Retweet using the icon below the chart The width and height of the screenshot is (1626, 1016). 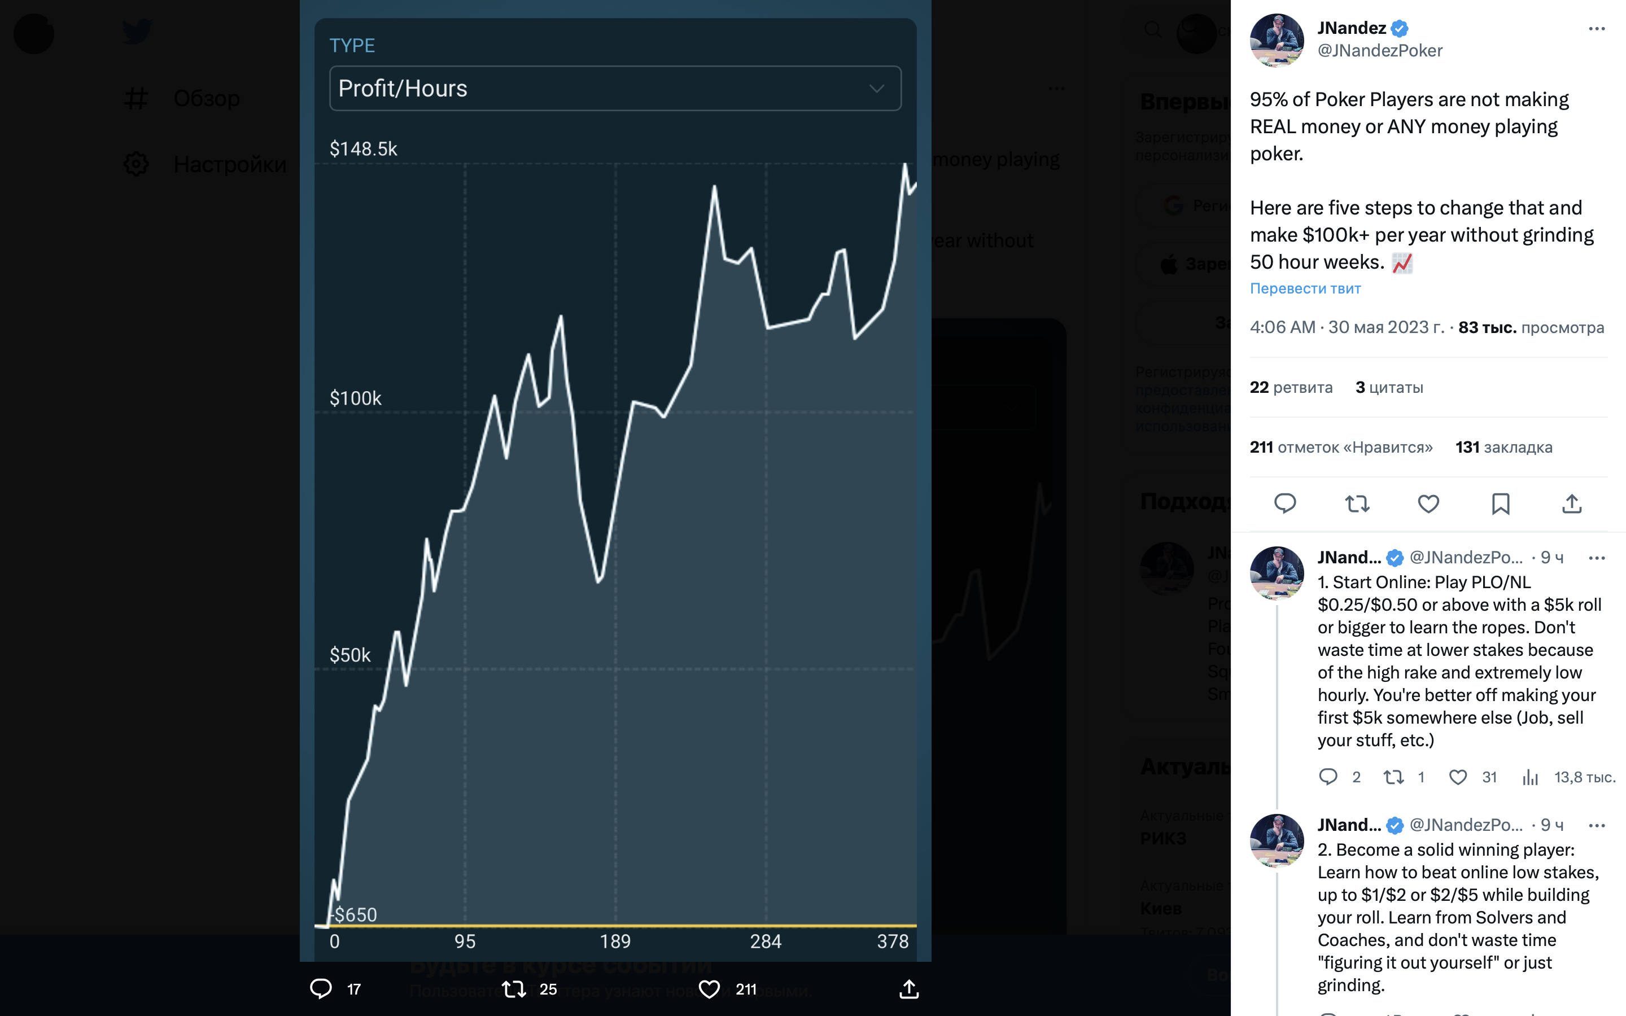click(x=514, y=988)
